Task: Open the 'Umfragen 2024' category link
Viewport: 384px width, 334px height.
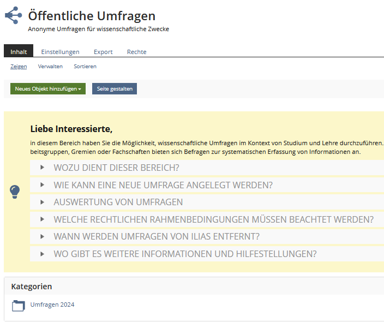Action: (x=52, y=305)
